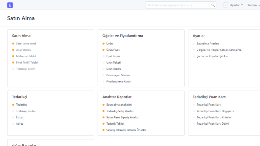Open Adres link

[20, 124]
